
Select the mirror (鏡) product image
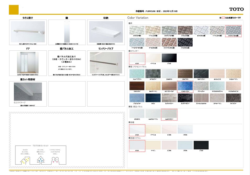[x=67, y=32]
